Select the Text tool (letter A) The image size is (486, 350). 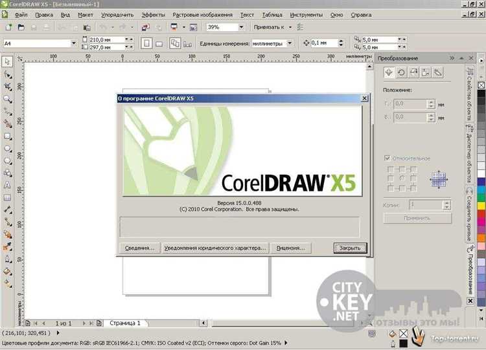pos(7,185)
